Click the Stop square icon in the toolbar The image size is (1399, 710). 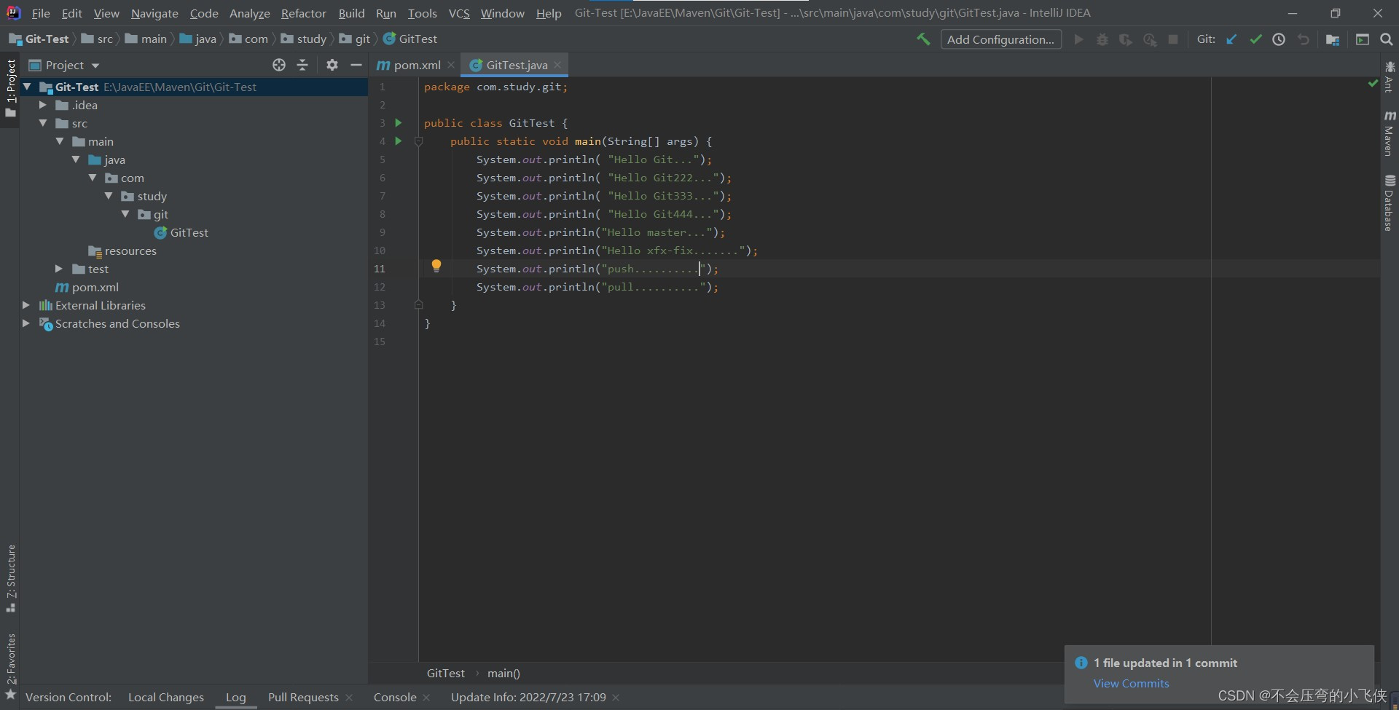point(1173,39)
